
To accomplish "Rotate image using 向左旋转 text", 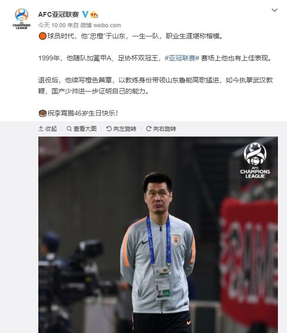I will (x=125, y=129).
